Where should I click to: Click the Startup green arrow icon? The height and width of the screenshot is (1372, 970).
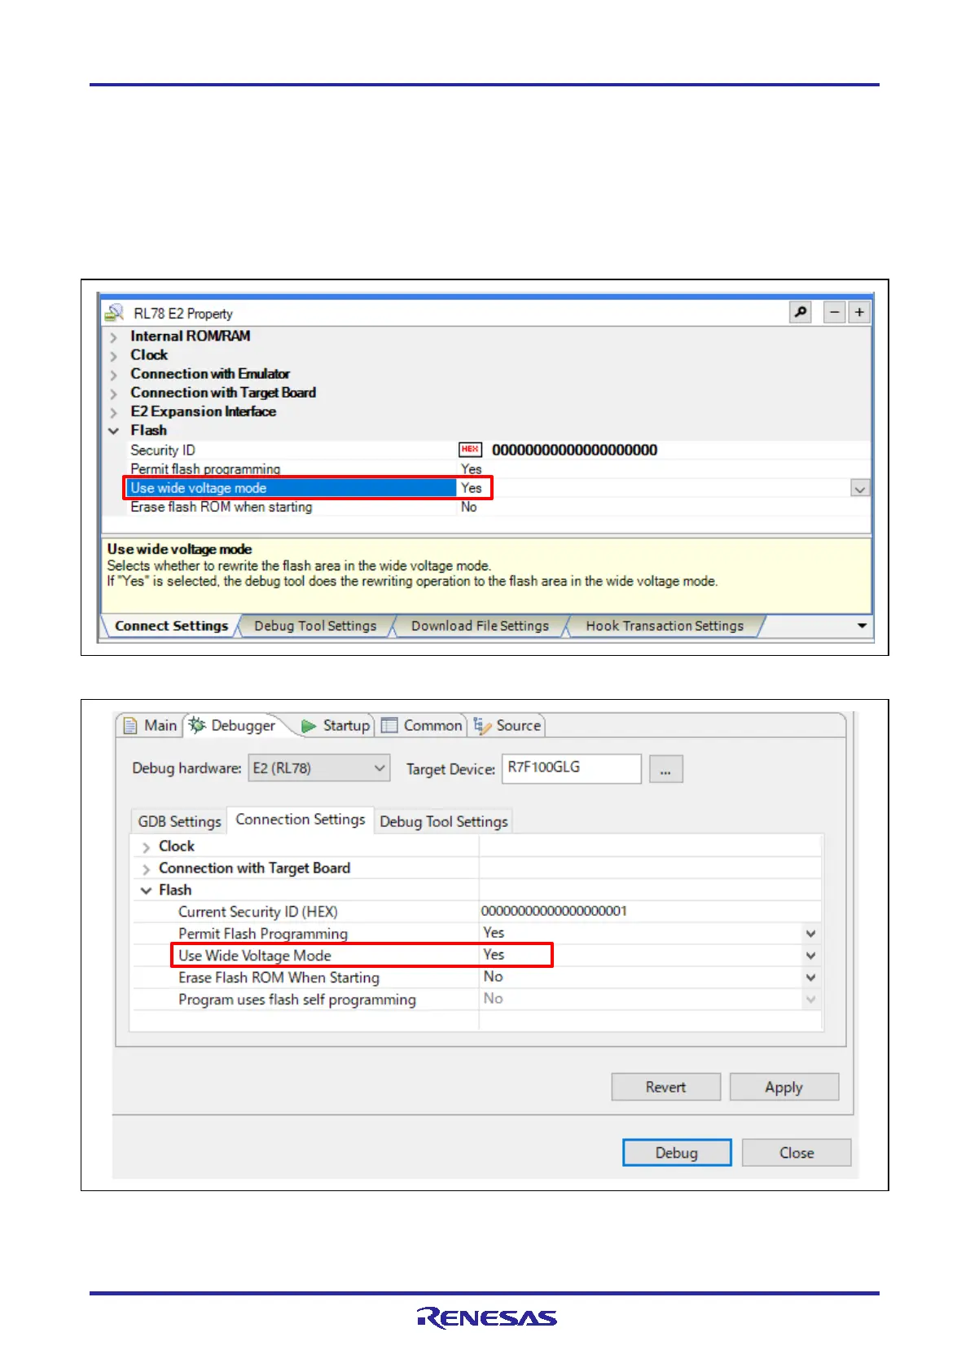[309, 726]
